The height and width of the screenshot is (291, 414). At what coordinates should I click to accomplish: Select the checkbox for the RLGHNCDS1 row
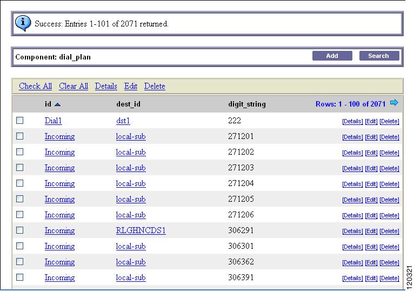point(20,230)
